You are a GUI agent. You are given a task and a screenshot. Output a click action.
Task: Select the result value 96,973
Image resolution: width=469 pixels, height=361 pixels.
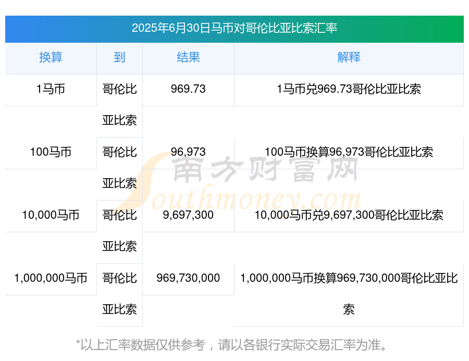pyautogui.click(x=188, y=152)
